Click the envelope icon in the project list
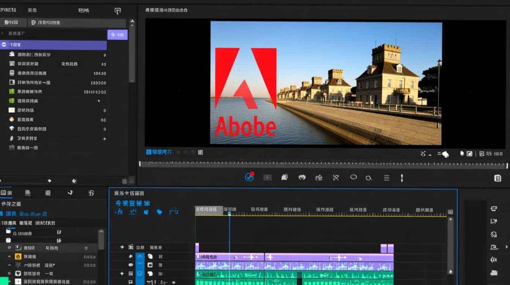 [x=12, y=110]
